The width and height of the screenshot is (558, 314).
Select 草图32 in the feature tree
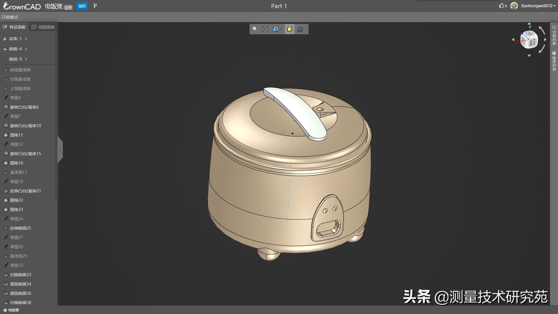[x=17, y=265]
